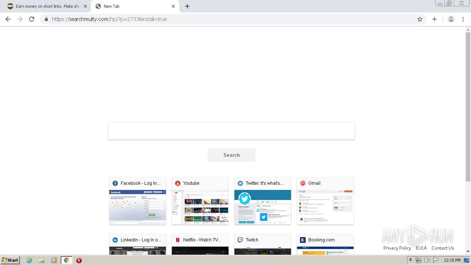Click the Youtube favicon on its tile

[x=178, y=183]
